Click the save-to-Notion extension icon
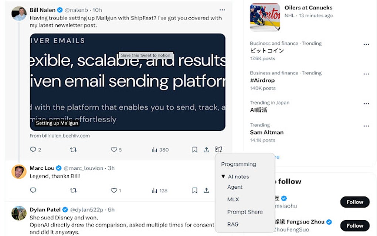377x236 pixels. click(x=218, y=149)
